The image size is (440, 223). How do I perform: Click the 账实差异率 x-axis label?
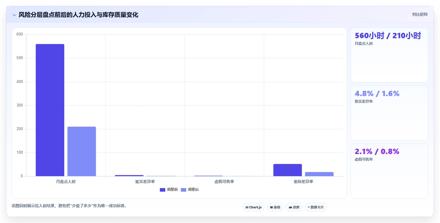145,182
